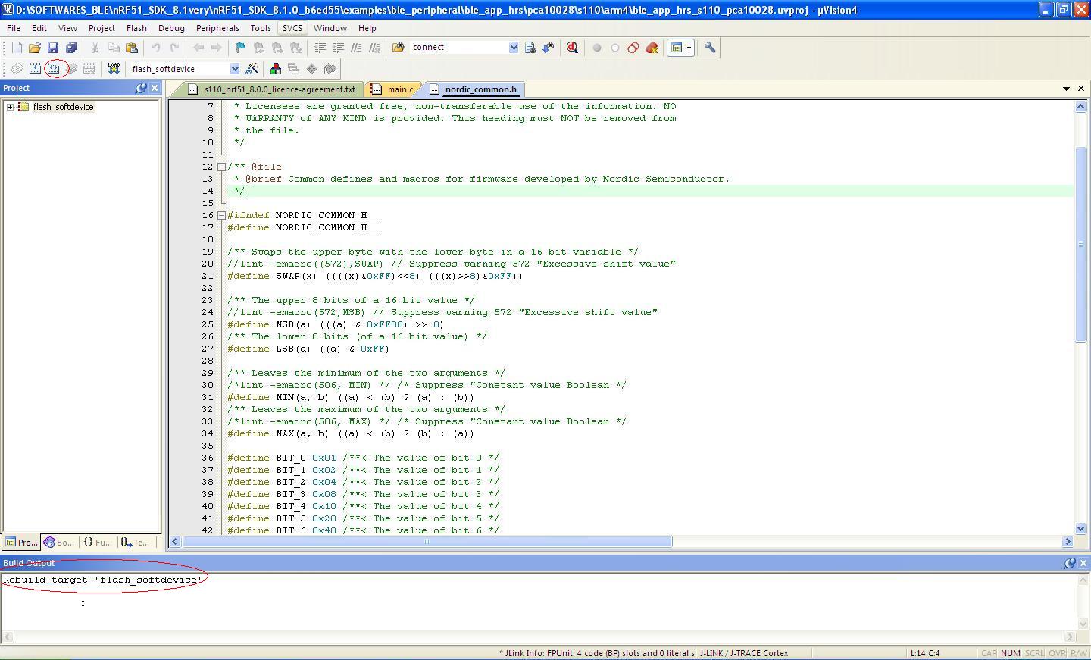Paste from clipboard using the Paste icon

[x=132, y=48]
